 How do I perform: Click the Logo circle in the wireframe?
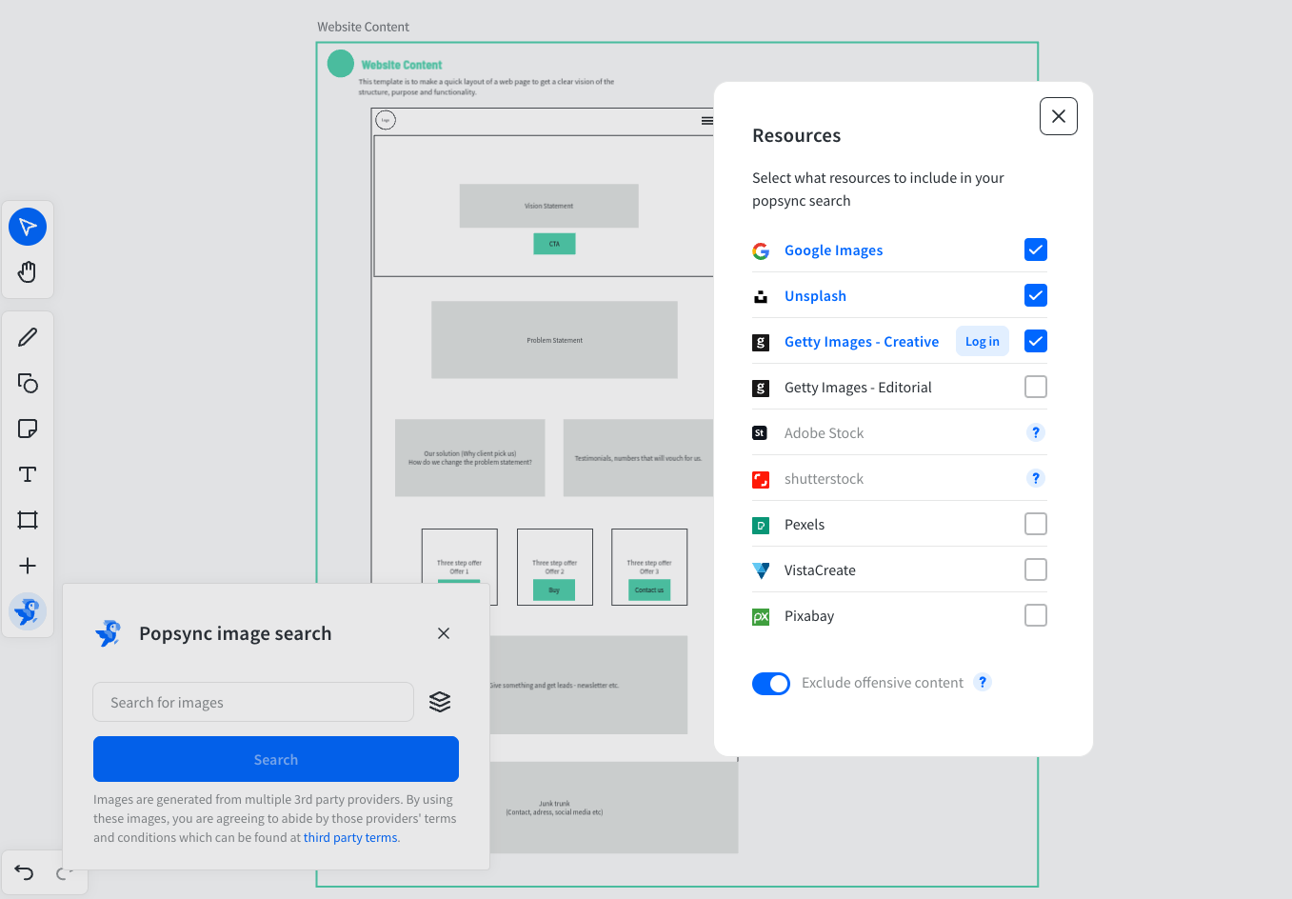point(386,120)
